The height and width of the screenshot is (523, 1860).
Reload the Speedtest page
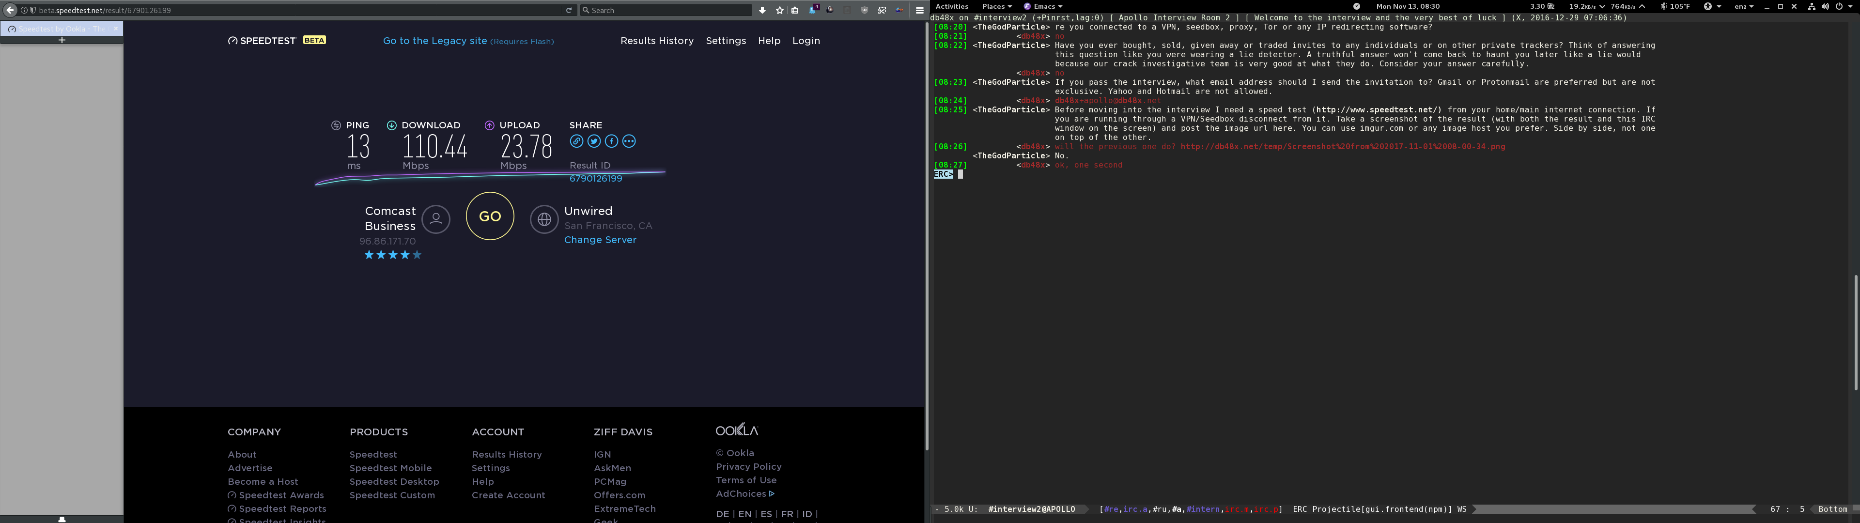pyautogui.click(x=569, y=10)
